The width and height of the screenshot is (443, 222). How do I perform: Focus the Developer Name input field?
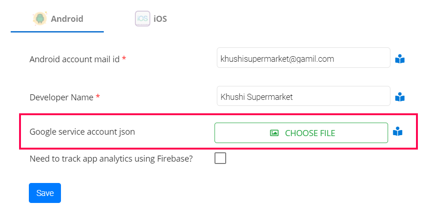[x=303, y=97]
